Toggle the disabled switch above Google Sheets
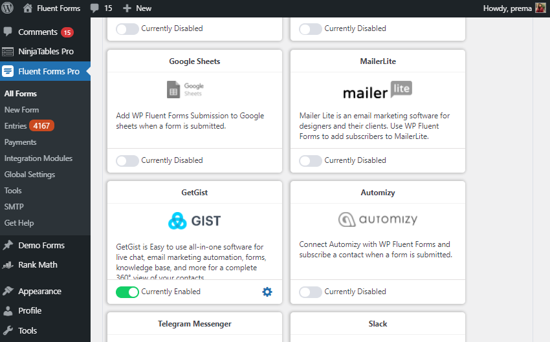 tap(127, 28)
